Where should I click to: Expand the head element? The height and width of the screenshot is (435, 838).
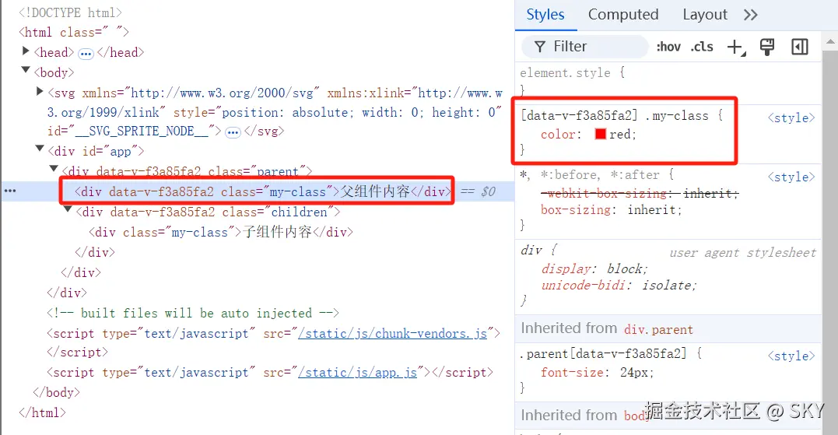pos(25,51)
